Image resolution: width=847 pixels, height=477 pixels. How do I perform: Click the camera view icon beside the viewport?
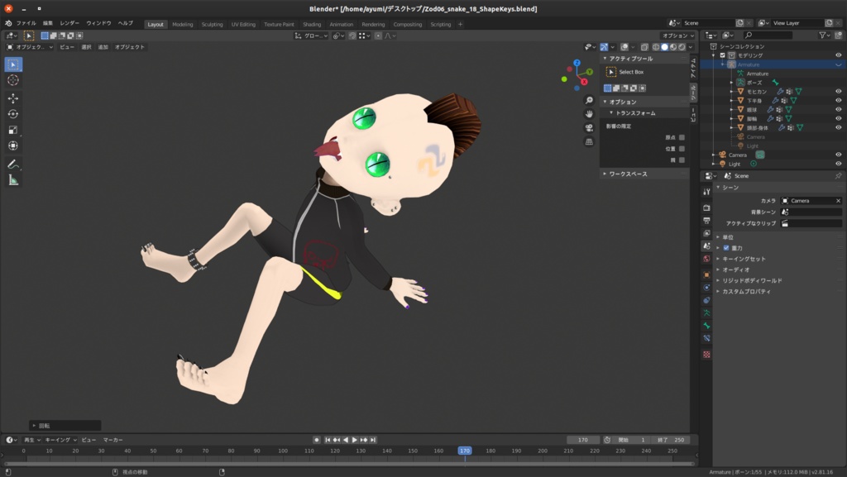point(588,128)
